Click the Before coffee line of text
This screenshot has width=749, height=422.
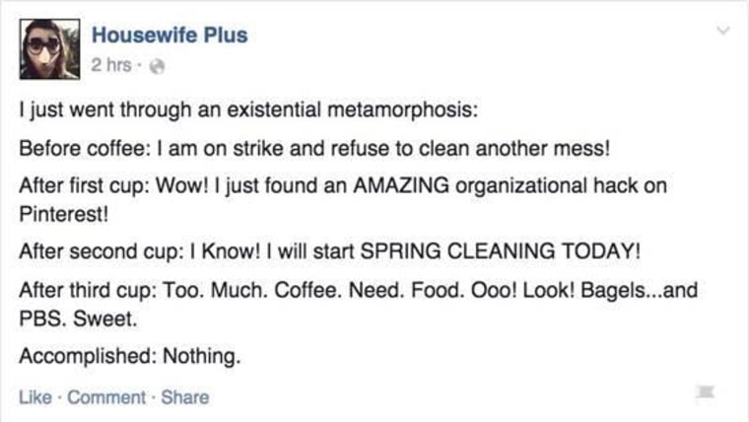(314, 148)
